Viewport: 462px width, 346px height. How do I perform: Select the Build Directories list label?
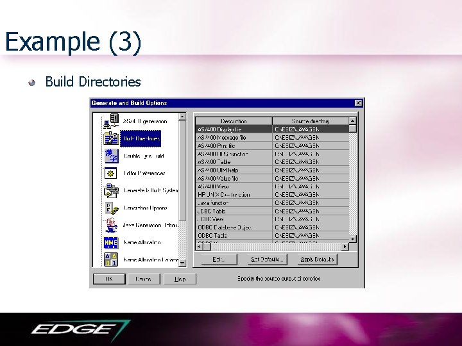tap(141, 138)
